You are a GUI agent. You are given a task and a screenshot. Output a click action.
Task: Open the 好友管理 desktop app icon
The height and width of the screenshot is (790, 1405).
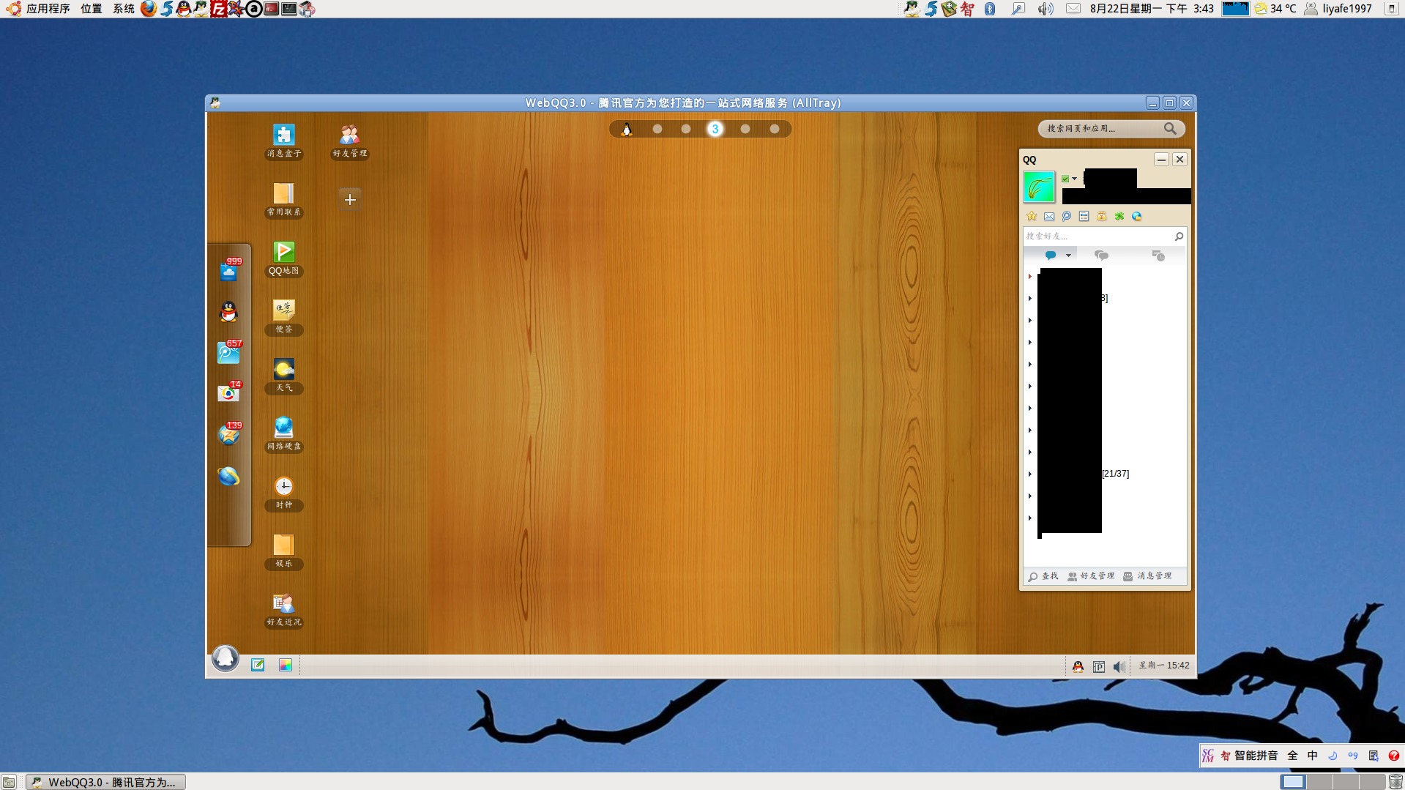click(x=350, y=141)
